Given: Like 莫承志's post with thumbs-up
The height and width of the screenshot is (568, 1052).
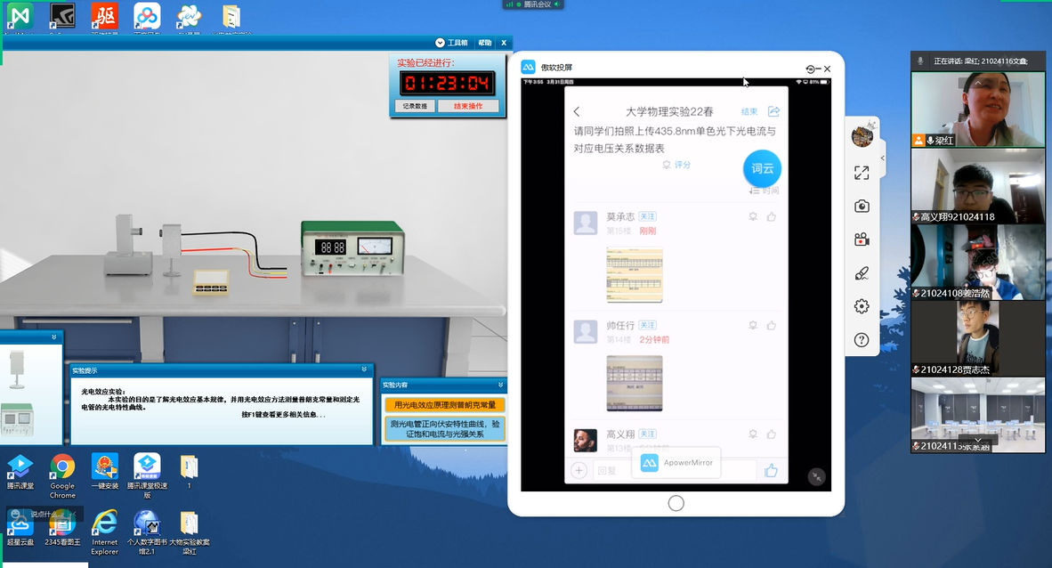Looking at the screenshot, I should (771, 216).
